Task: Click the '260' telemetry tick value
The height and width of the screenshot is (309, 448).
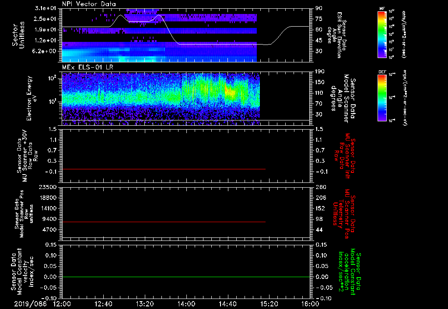Action: [321, 187]
